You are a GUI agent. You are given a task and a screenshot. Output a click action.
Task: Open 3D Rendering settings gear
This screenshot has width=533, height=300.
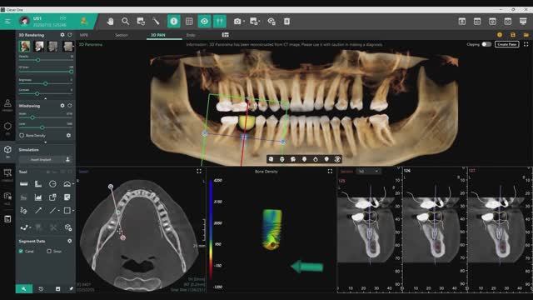coord(62,35)
